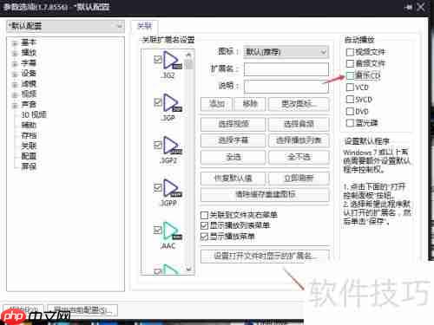This screenshot has width=434, height=325.
Task: Uncheck 显示播放列表菜单 option
Action: [x=204, y=225]
